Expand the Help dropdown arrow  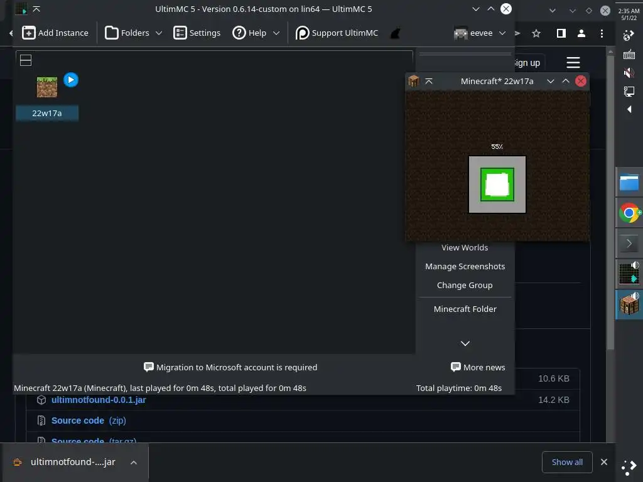[x=276, y=33]
